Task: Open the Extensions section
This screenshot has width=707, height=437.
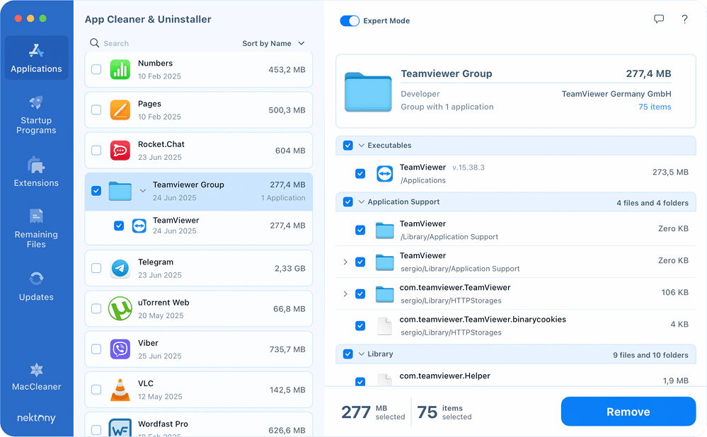Action: pyautogui.click(x=37, y=172)
